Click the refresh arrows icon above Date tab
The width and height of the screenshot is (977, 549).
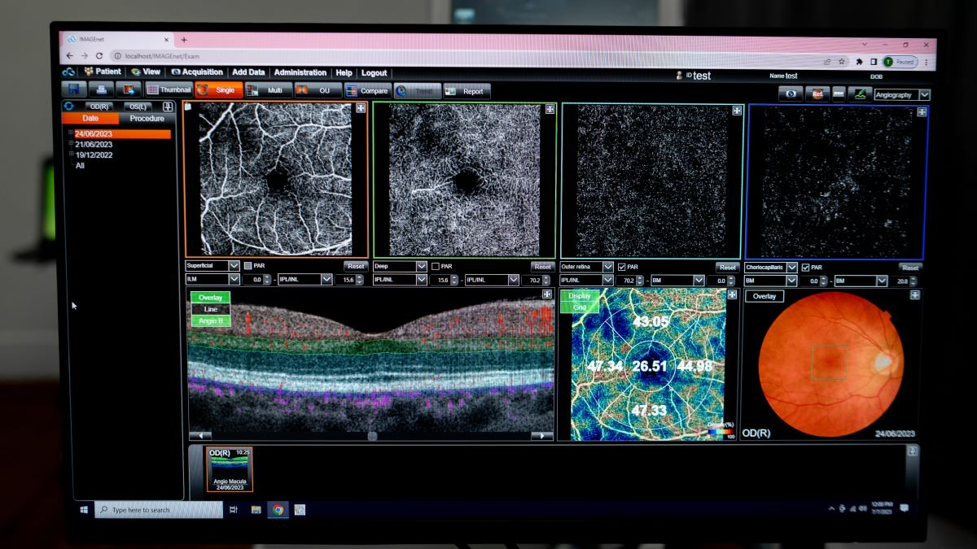point(69,107)
